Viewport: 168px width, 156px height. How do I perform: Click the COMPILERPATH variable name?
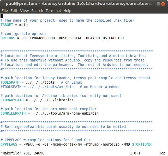pyautogui.click(x=13, y=113)
